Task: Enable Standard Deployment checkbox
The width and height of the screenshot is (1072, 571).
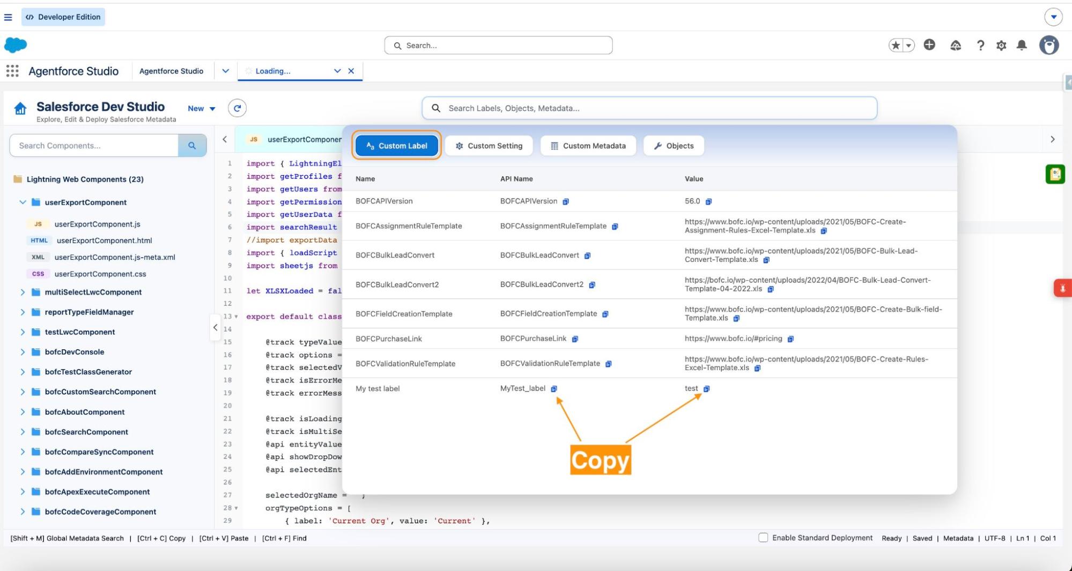Action: click(x=763, y=538)
